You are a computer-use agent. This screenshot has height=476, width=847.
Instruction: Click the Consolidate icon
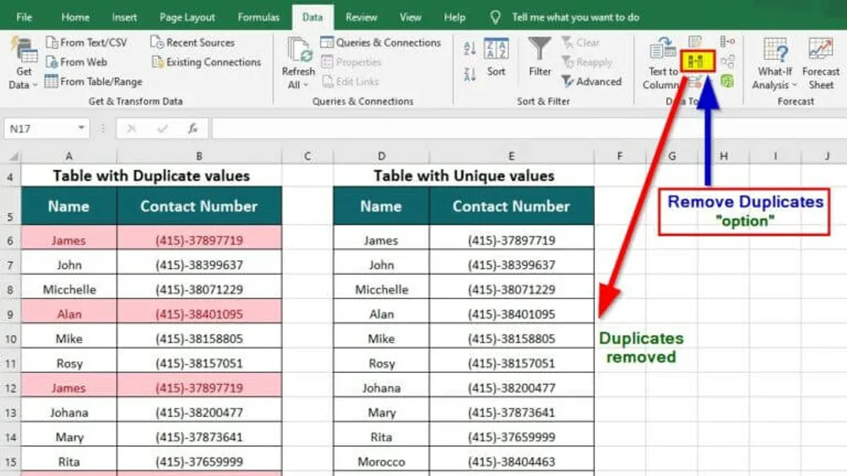[728, 42]
